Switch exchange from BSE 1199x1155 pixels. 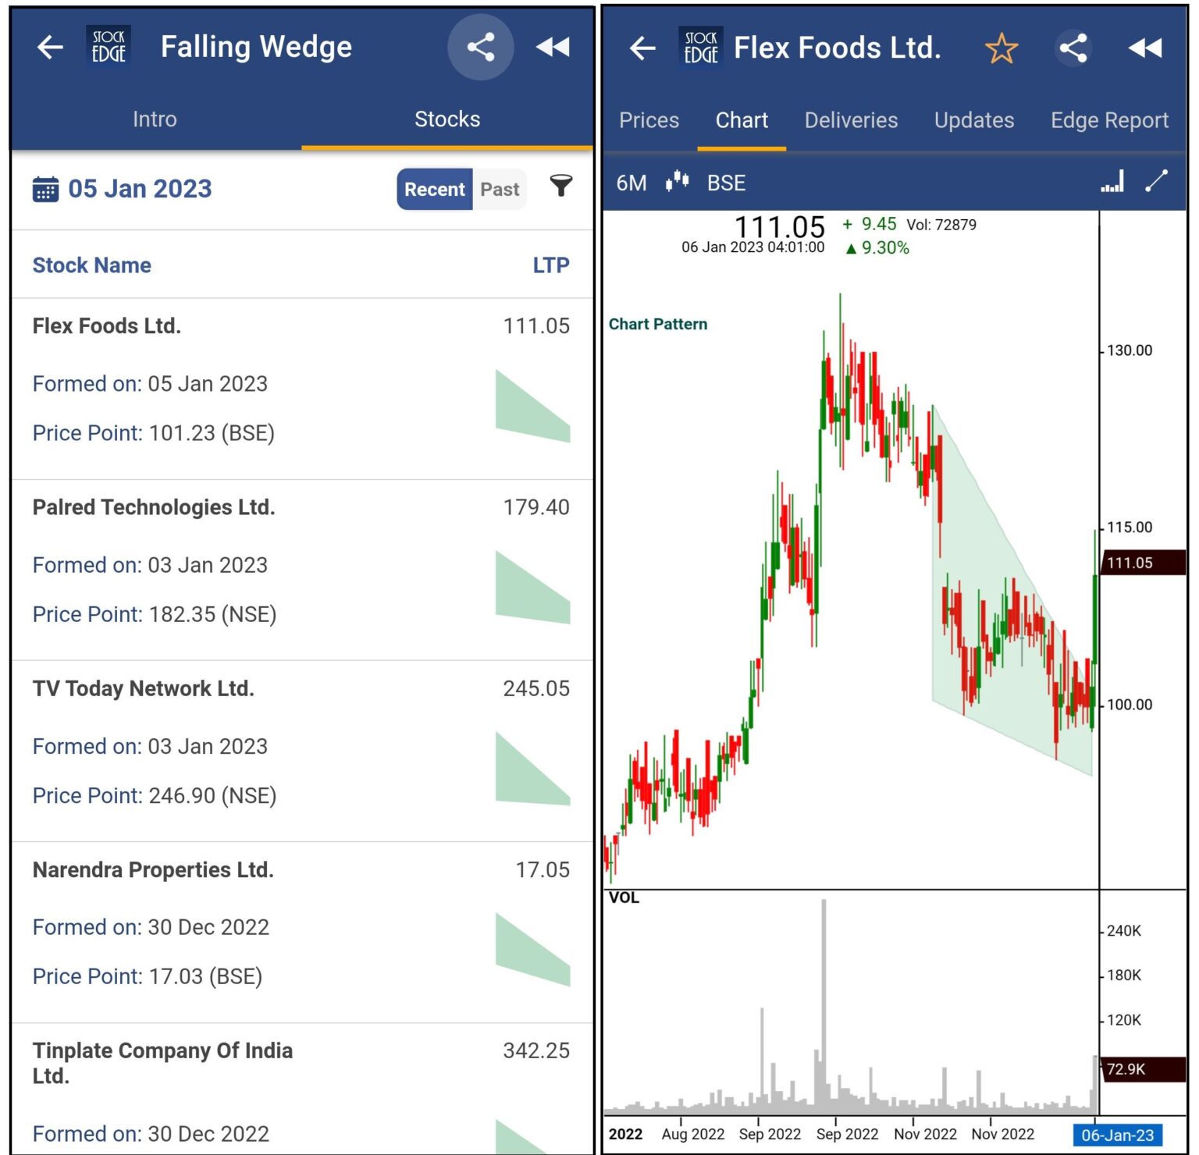point(726,183)
